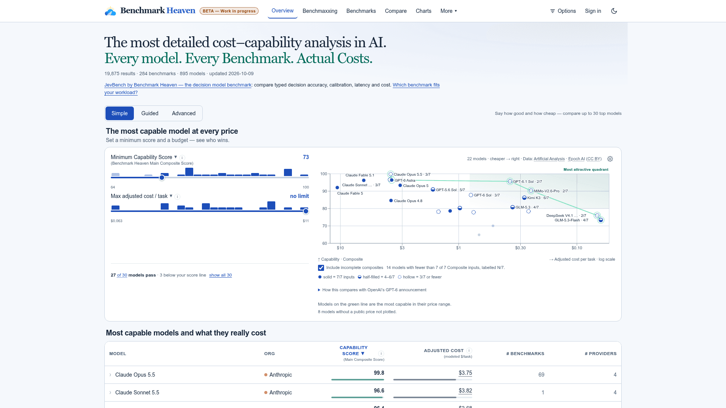Screen dimensions: 726x408
Task: Switch to Guided mode
Action: tap(150, 113)
